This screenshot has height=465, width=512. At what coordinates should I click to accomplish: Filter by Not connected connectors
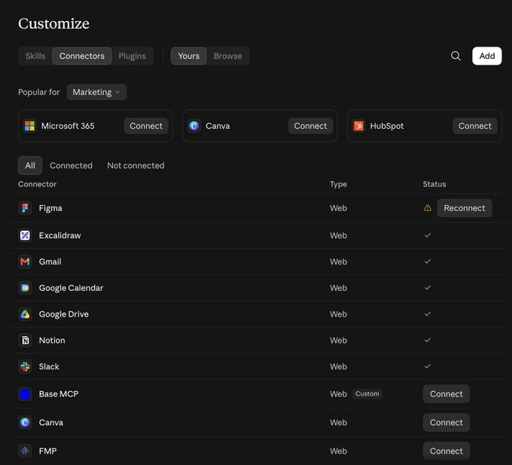(136, 165)
